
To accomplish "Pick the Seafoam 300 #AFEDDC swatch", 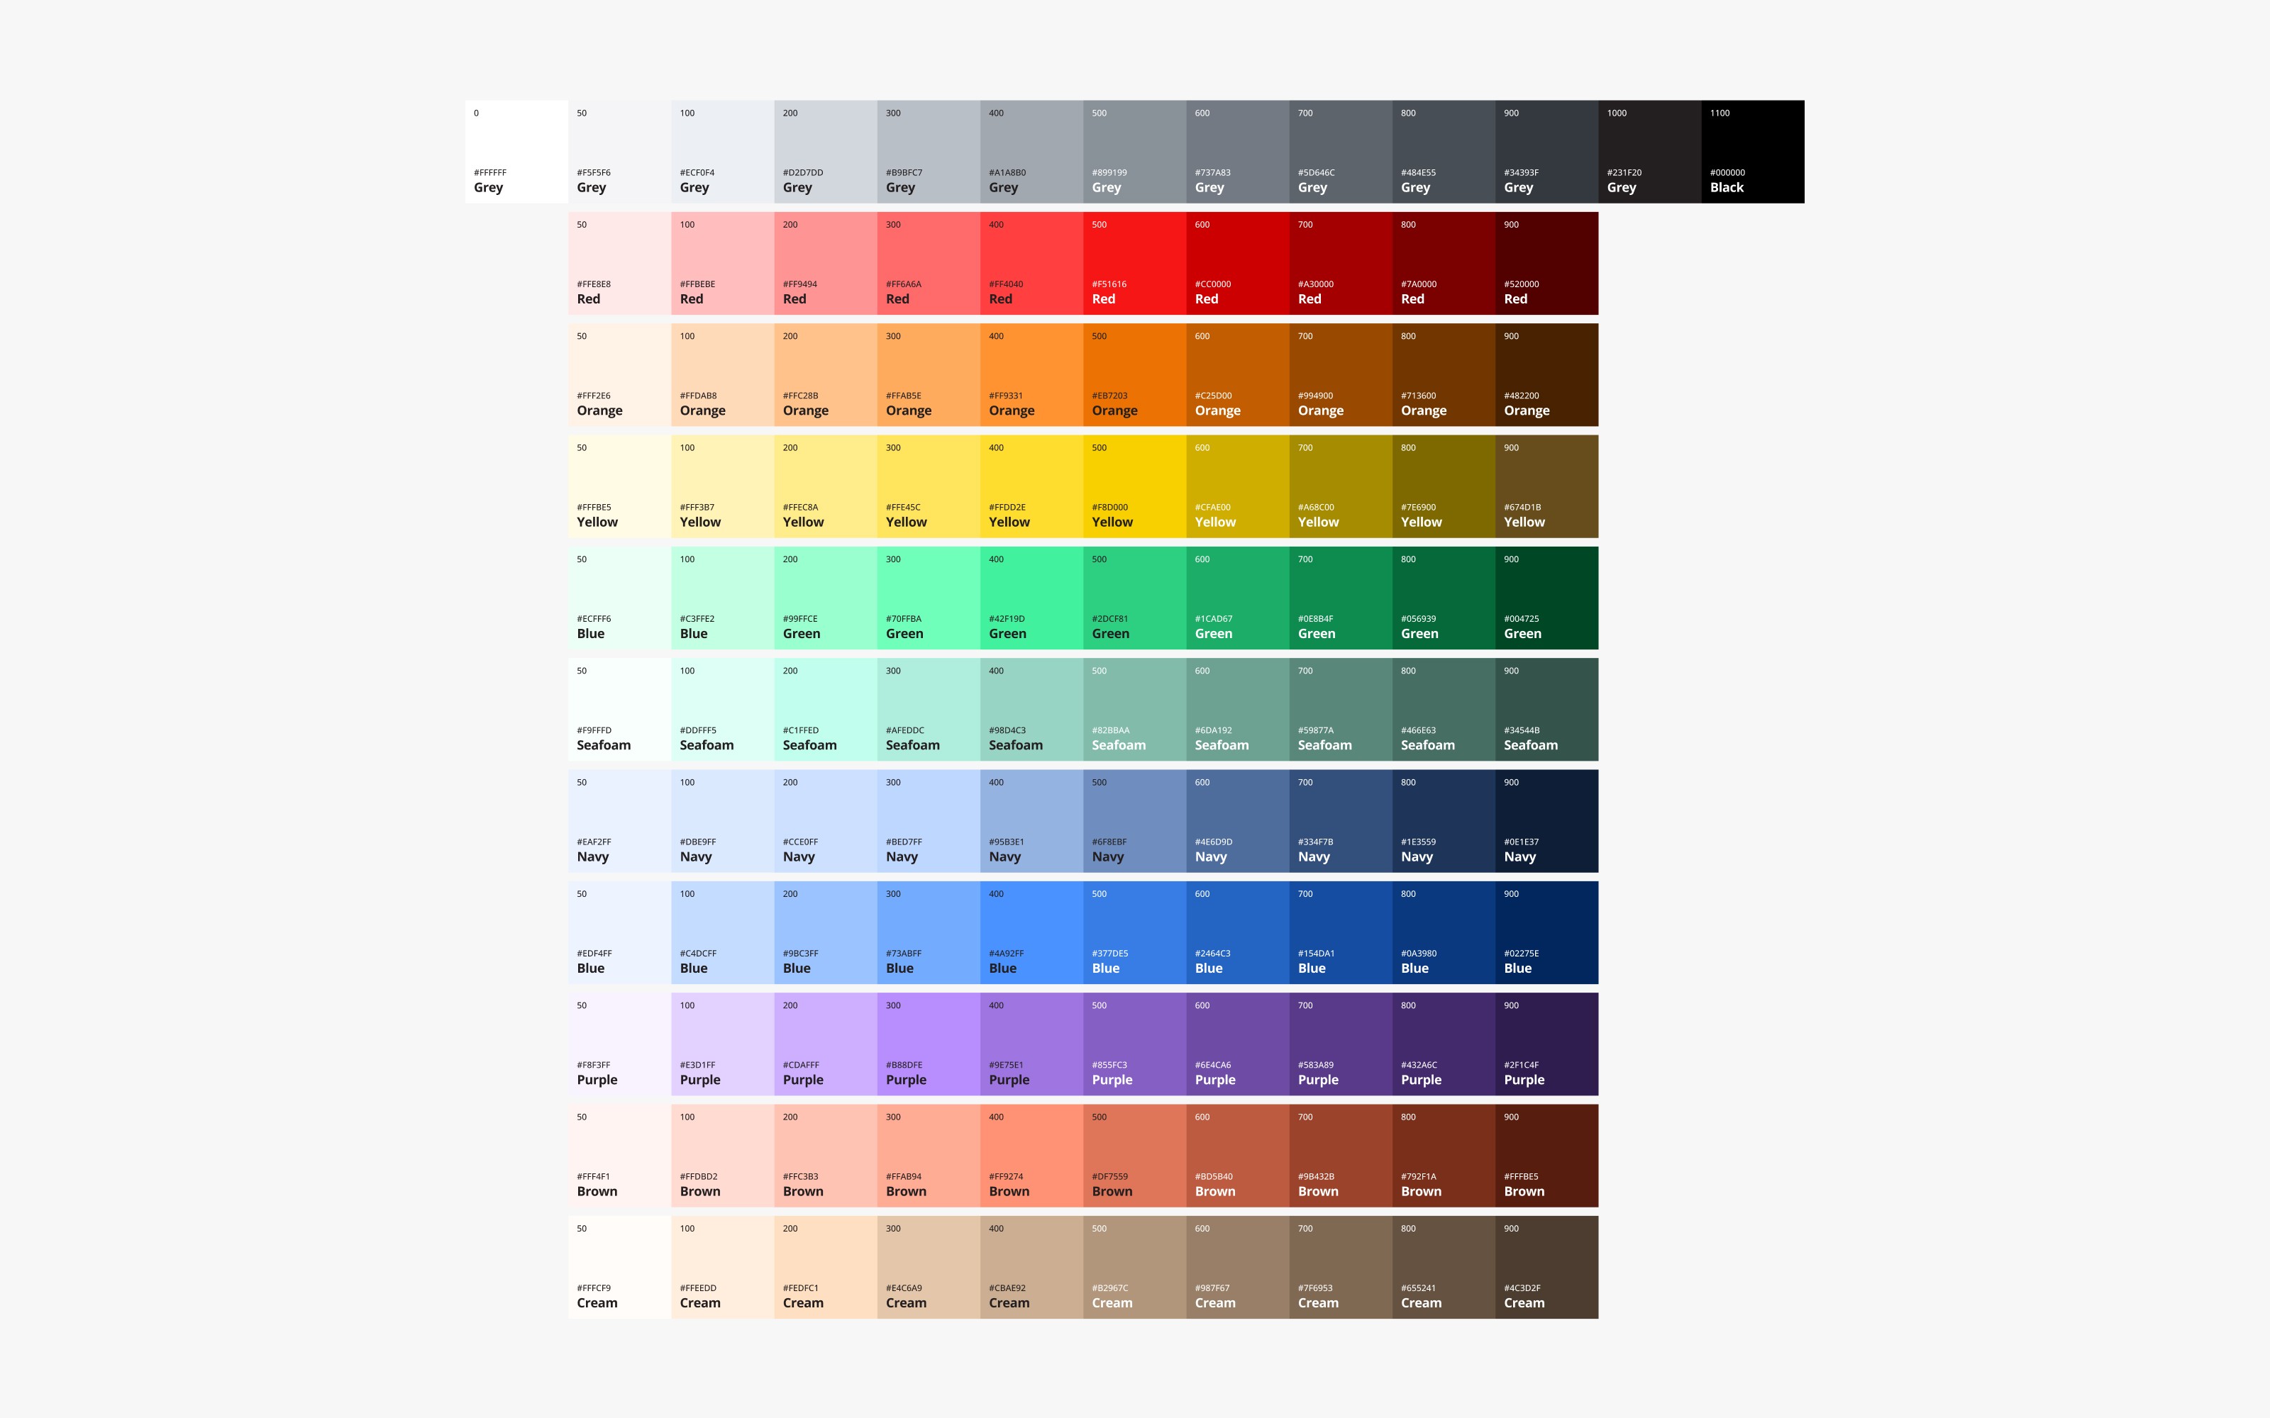I will point(928,709).
